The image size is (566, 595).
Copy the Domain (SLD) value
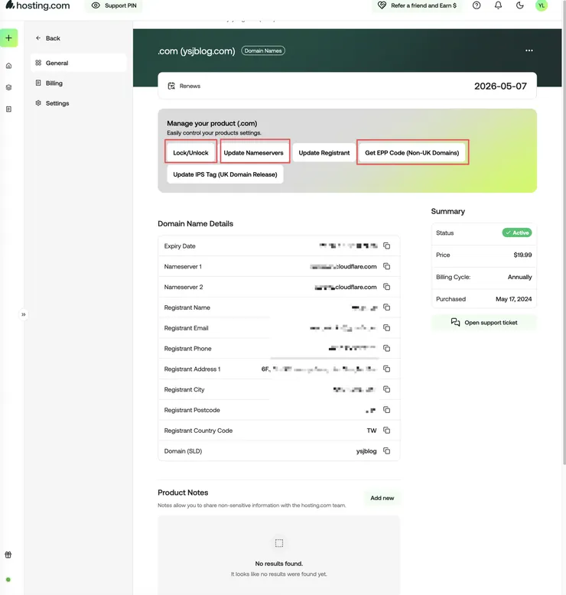(386, 450)
